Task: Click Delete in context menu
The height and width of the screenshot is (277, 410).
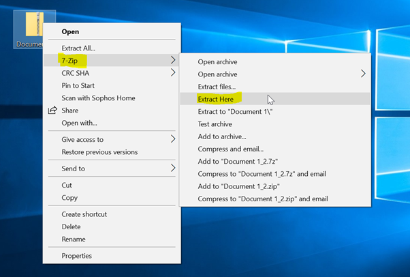Action: tap(71, 227)
